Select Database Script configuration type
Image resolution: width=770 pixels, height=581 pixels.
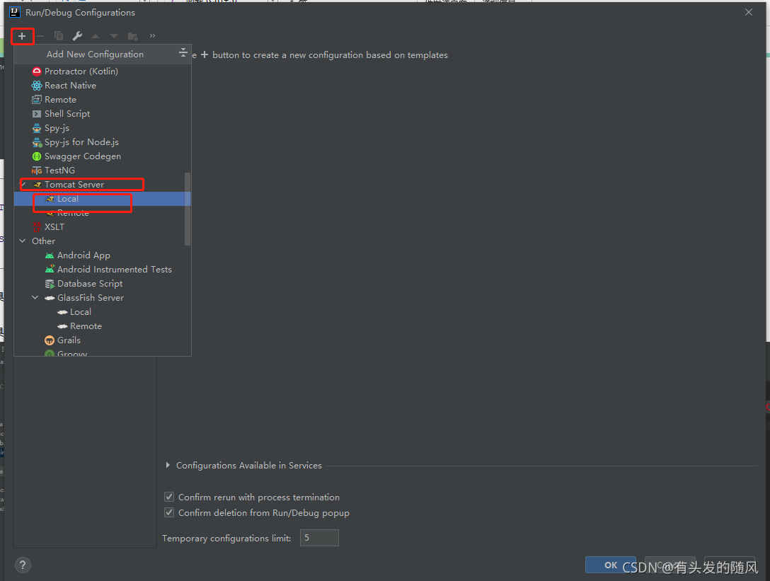[x=102, y=284]
